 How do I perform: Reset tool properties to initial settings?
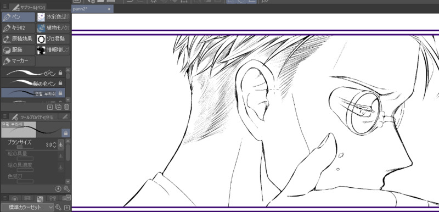(58, 188)
